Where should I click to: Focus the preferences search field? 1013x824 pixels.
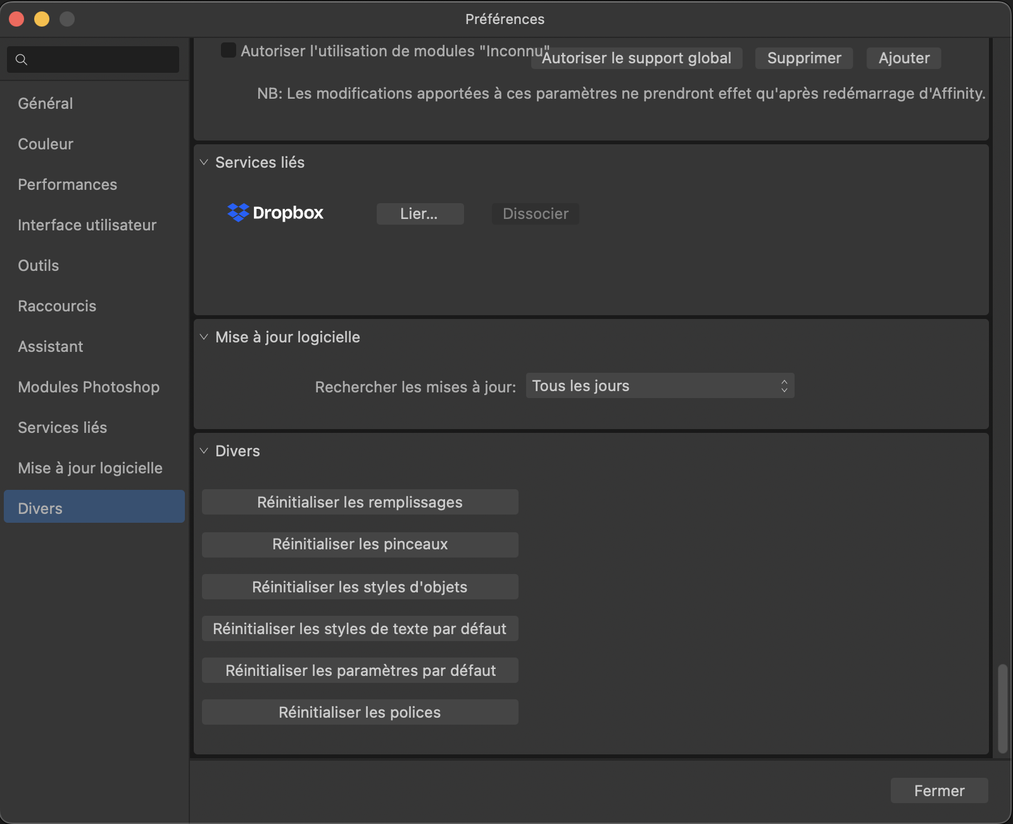coord(101,59)
